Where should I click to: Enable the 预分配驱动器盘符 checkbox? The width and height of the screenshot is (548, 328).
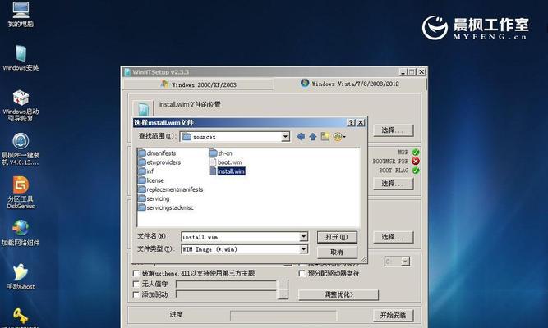(x=302, y=273)
